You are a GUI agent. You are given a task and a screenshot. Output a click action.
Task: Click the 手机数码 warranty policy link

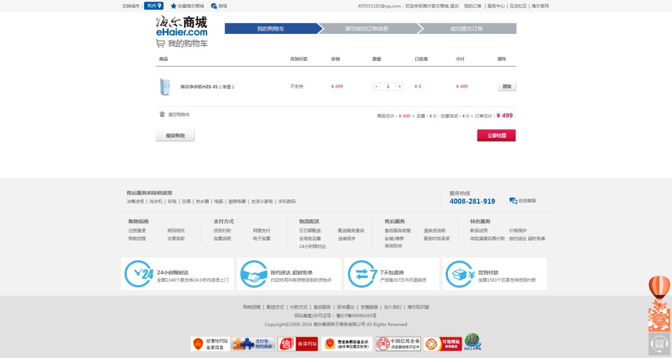coord(287,201)
